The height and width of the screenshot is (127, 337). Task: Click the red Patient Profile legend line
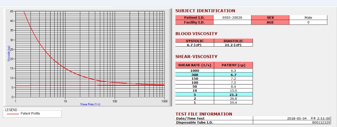point(13,114)
